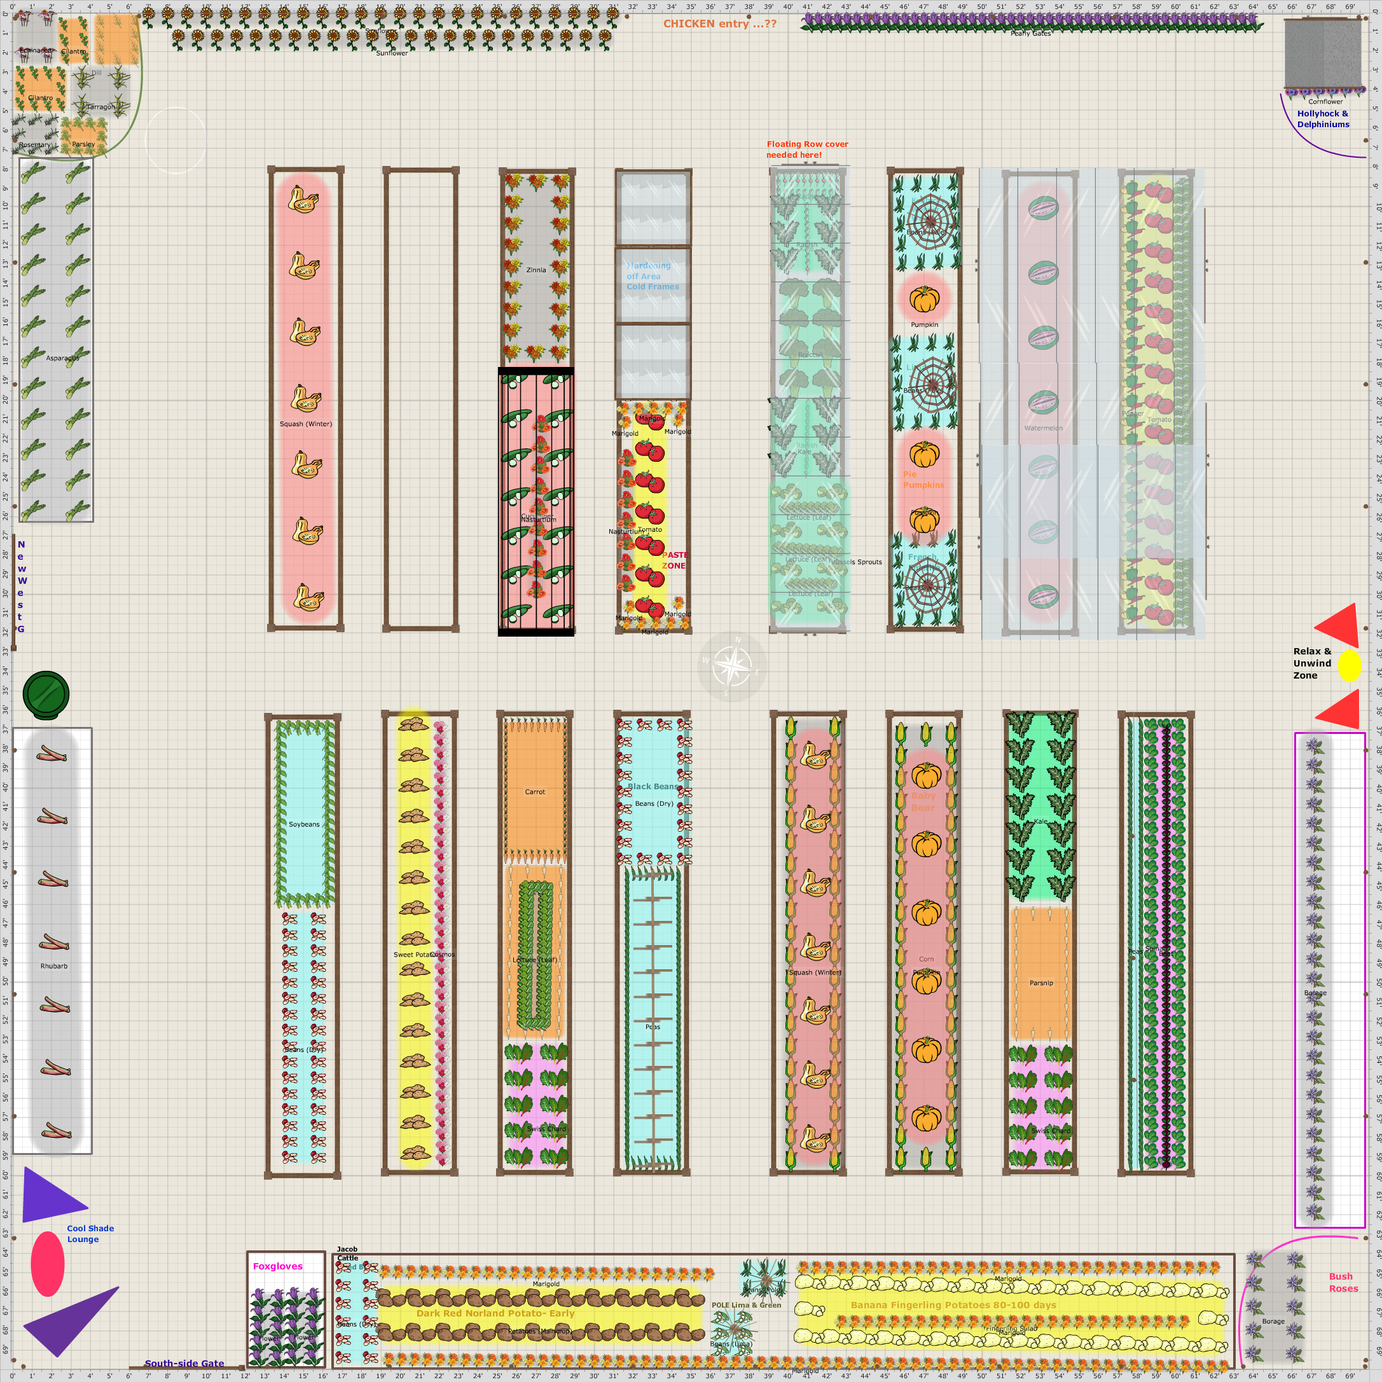Click the Foxgloves label

[x=277, y=1266]
